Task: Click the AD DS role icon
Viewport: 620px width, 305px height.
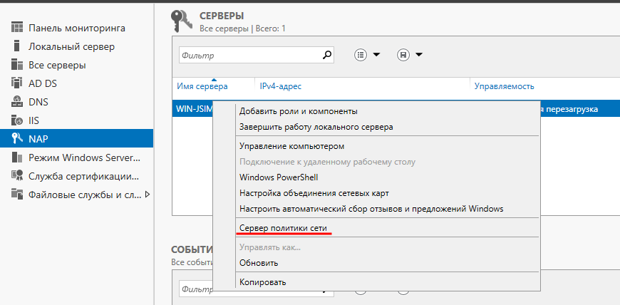Action: tap(17, 83)
